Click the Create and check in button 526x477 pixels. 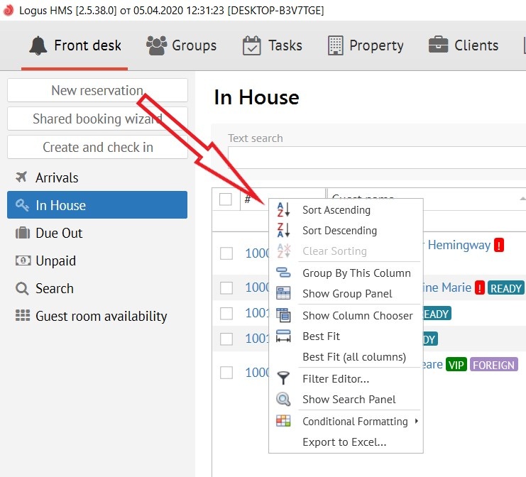click(97, 147)
